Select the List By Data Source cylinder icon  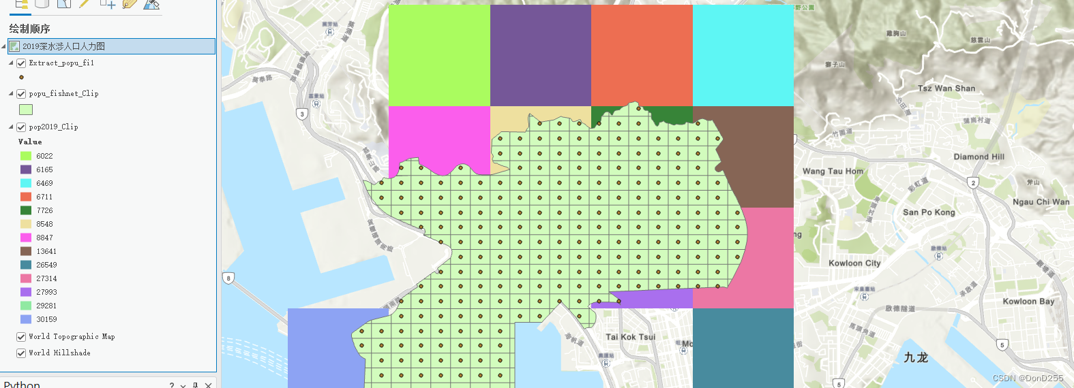[x=42, y=3]
